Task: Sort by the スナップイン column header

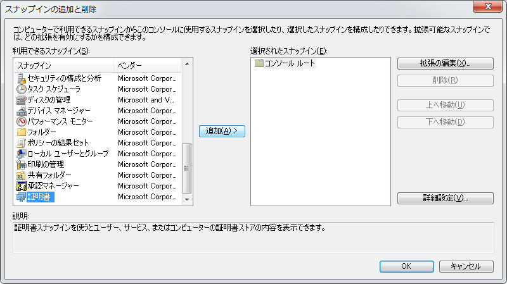Action: [x=63, y=66]
